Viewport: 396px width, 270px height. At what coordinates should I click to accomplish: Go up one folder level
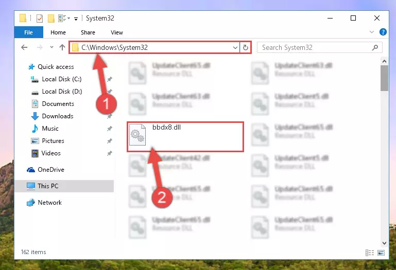(x=62, y=47)
